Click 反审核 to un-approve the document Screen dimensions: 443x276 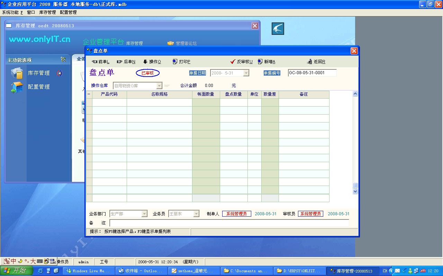coord(241,62)
